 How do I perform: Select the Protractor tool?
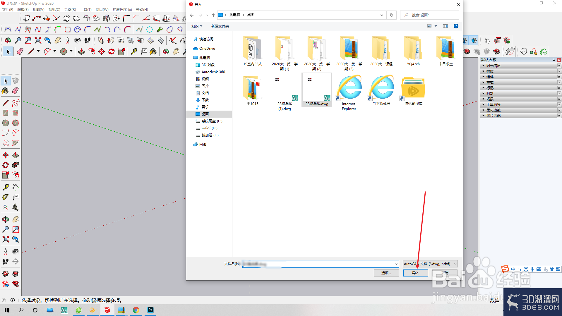(x=6, y=197)
